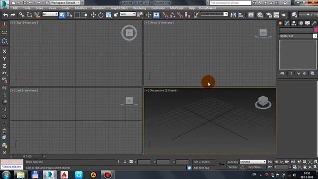The image size is (318, 179).
Task: Open the Material Editor icon
Action: [260, 15]
